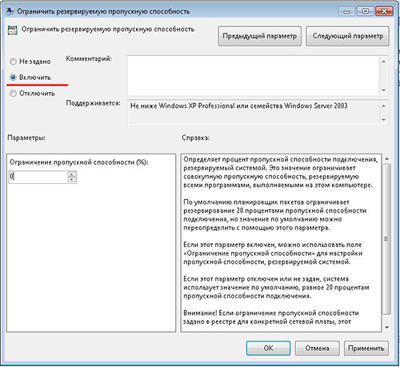
Task: Go to Предыдущий параметр
Action: point(259,36)
